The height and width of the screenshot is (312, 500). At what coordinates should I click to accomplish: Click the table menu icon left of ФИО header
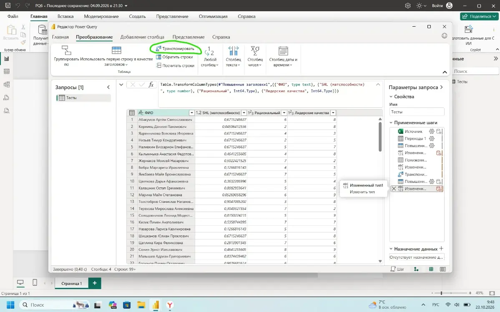(x=132, y=113)
